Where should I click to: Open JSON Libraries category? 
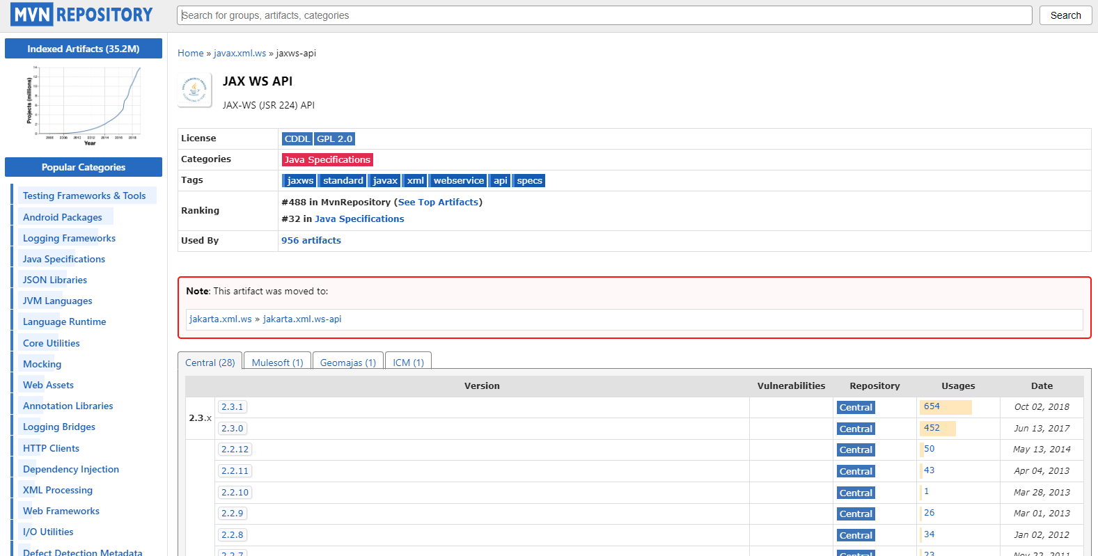tap(55, 280)
